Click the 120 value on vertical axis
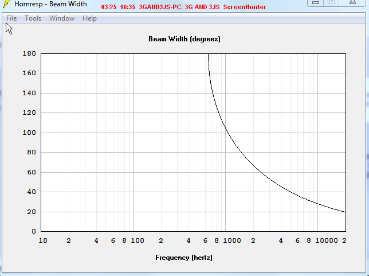The width and height of the screenshot is (369, 276). (29, 112)
